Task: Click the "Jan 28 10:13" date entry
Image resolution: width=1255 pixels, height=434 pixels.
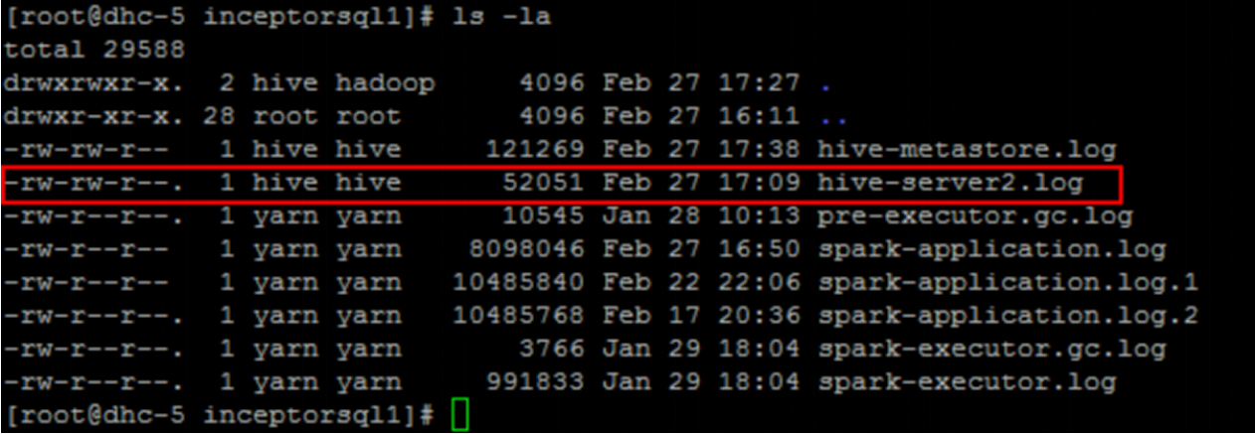Action: 700,217
